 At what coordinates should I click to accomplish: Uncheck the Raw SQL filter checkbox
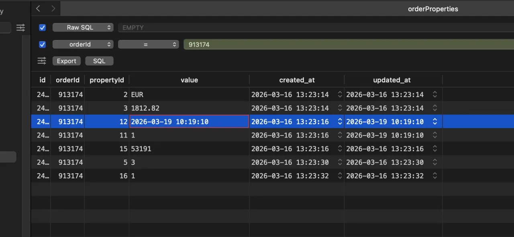coord(42,28)
